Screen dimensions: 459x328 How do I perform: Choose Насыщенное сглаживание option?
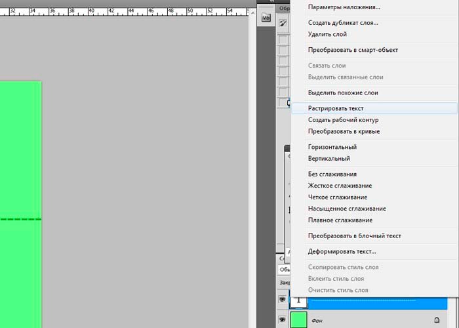347,209
